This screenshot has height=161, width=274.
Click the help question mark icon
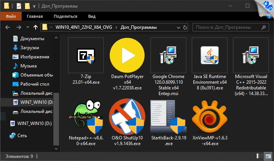click(269, 16)
